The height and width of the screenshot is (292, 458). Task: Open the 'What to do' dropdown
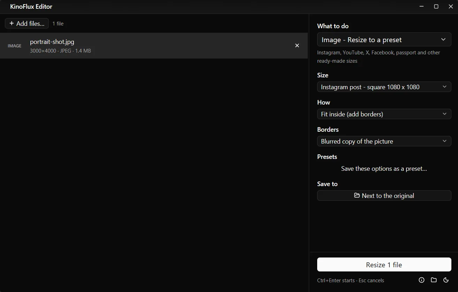pyautogui.click(x=384, y=40)
